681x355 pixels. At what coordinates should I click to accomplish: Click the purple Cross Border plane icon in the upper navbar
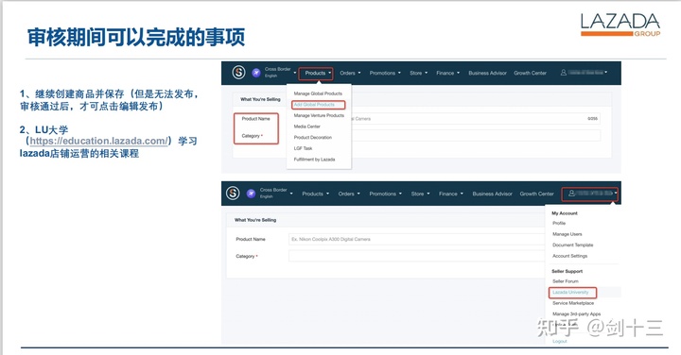coord(256,73)
